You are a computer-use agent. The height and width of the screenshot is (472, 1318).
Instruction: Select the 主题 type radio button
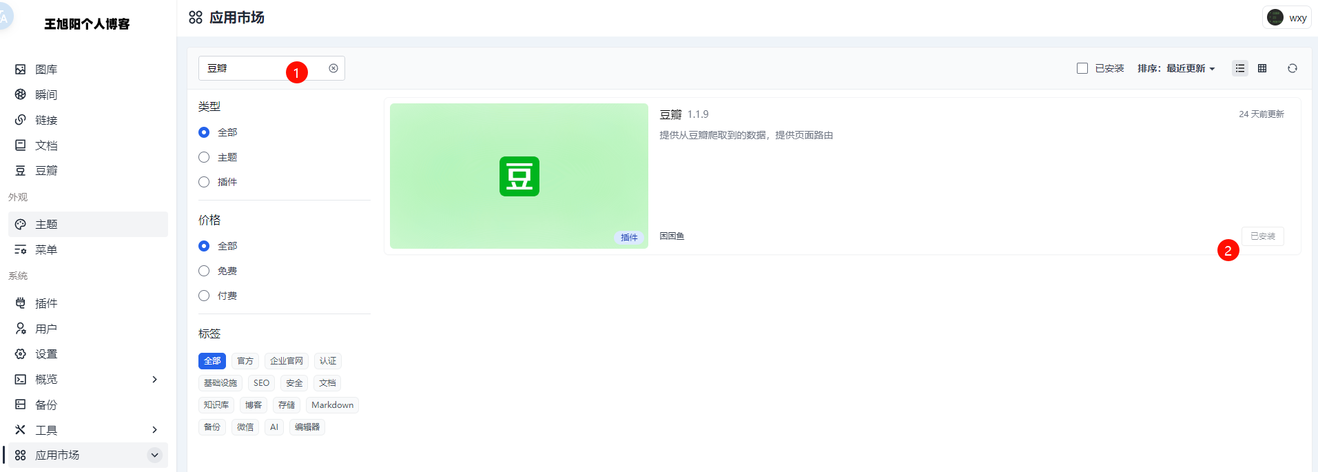pos(204,157)
